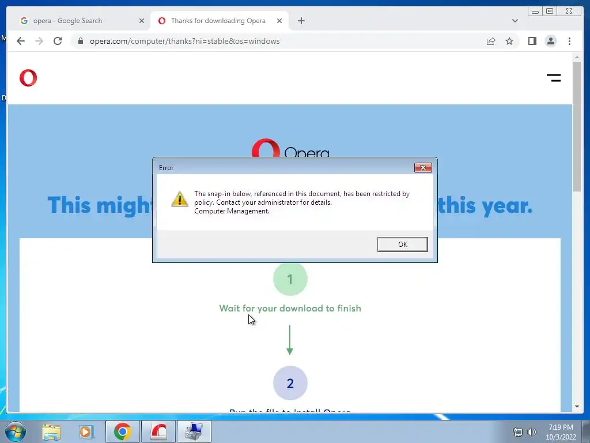Open the Windows Start menu
590x443 pixels.
(15, 431)
